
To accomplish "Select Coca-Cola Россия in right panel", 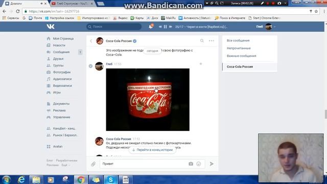I will point(250,67).
